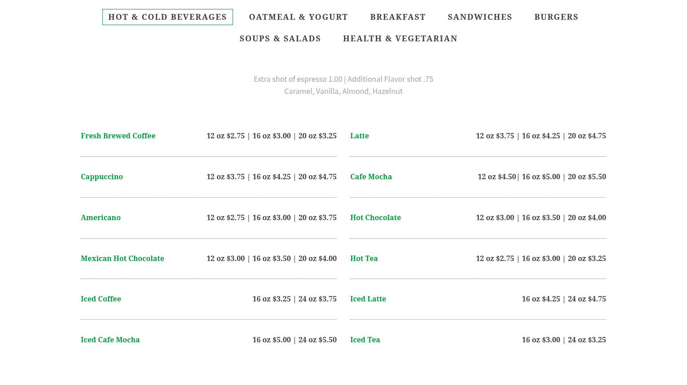Show the Soups & Salads tab
Image resolution: width=687 pixels, height=385 pixels.
click(x=280, y=39)
